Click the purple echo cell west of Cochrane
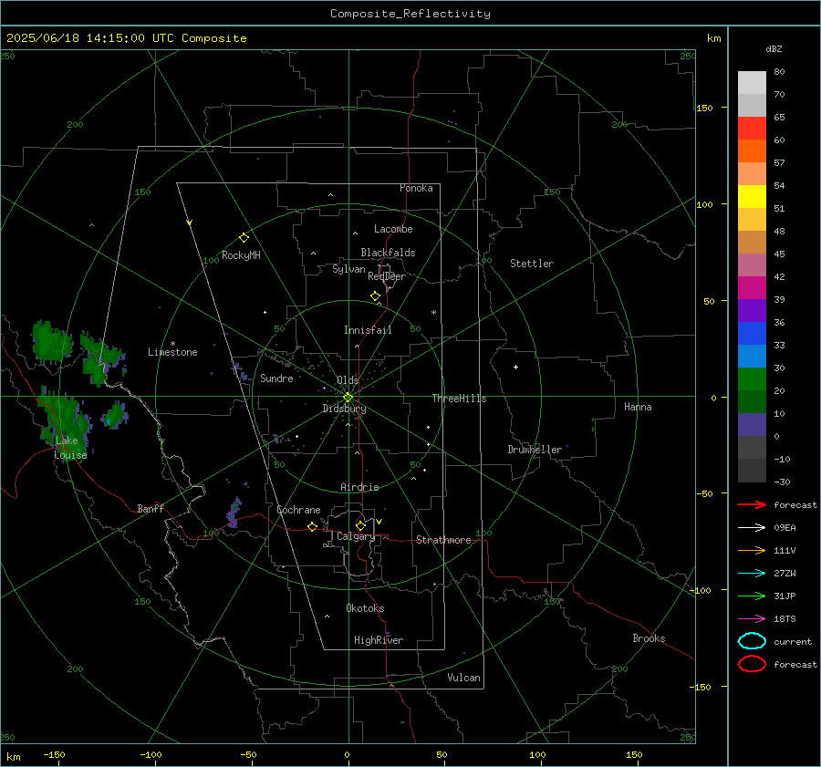The image size is (821, 767). click(x=234, y=513)
